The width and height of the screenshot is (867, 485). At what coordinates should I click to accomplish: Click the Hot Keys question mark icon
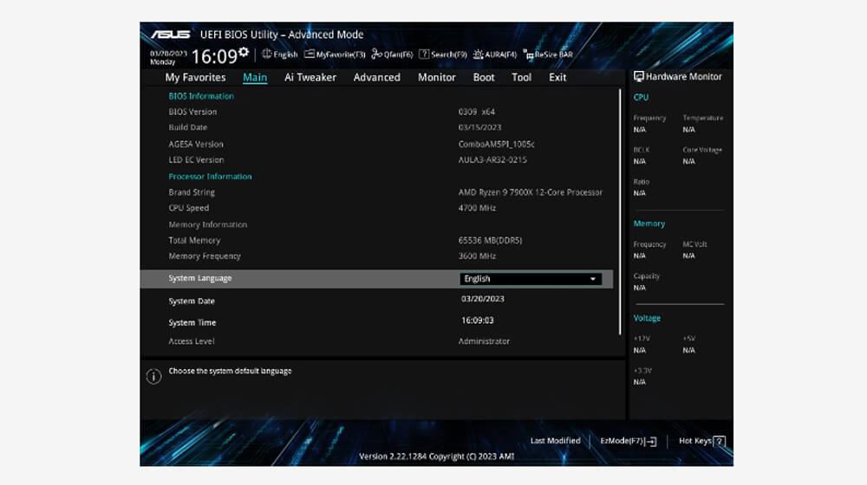pos(719,442)
